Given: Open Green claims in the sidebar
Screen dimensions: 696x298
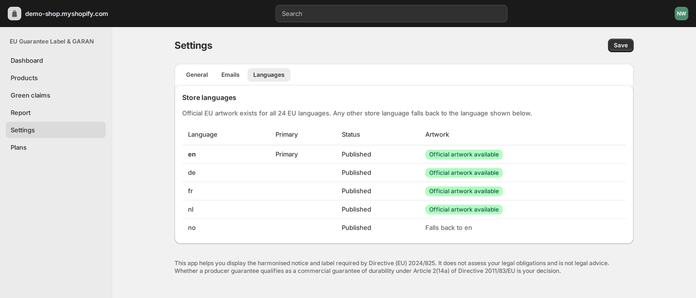Looking at the screenshot, I should coord(56,95).
